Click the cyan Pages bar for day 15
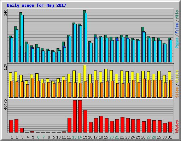Screen dimensions: 181x141 [x=86, y=37]
